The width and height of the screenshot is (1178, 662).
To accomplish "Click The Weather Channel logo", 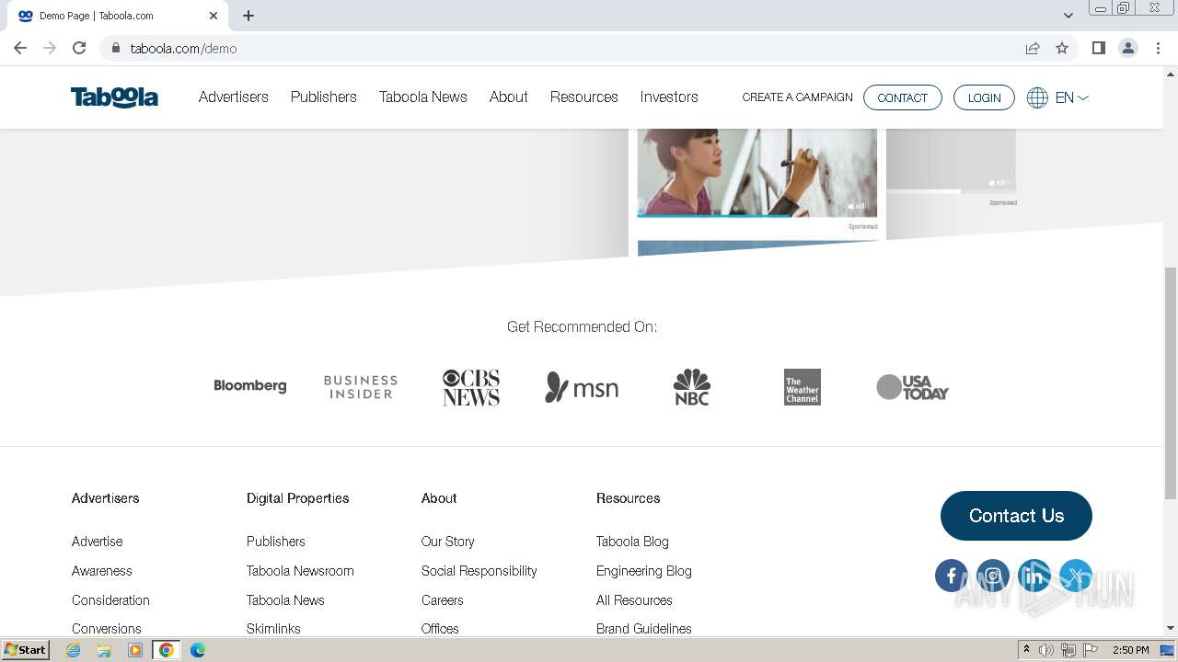I will pyautogui.click(x=803, y=387).
